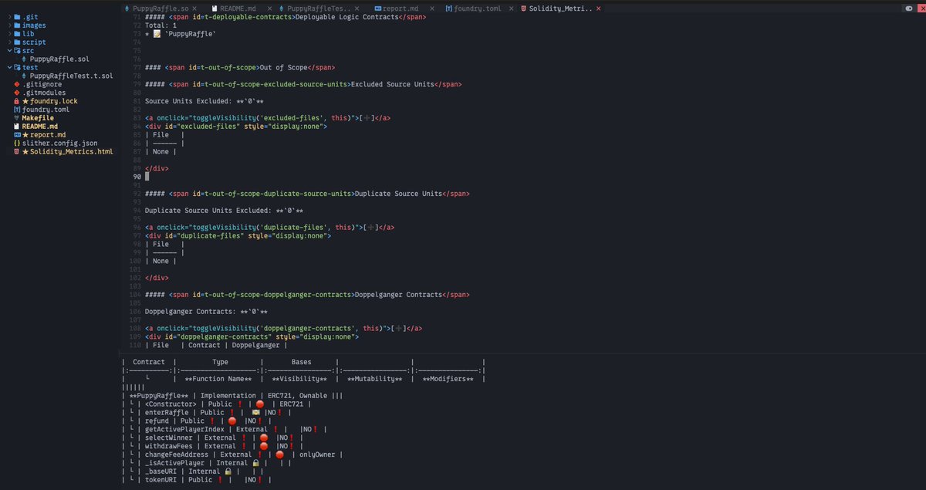The width and height of the screenshot is (926, 490).
Task: Click the report.md markdown icon in tree
Action: [17, 135]
